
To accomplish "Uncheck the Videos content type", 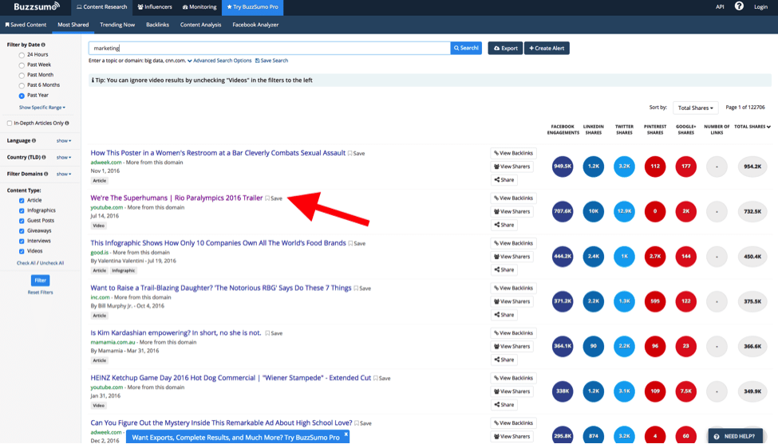I will pyautogui.click(x=22, y=251).
